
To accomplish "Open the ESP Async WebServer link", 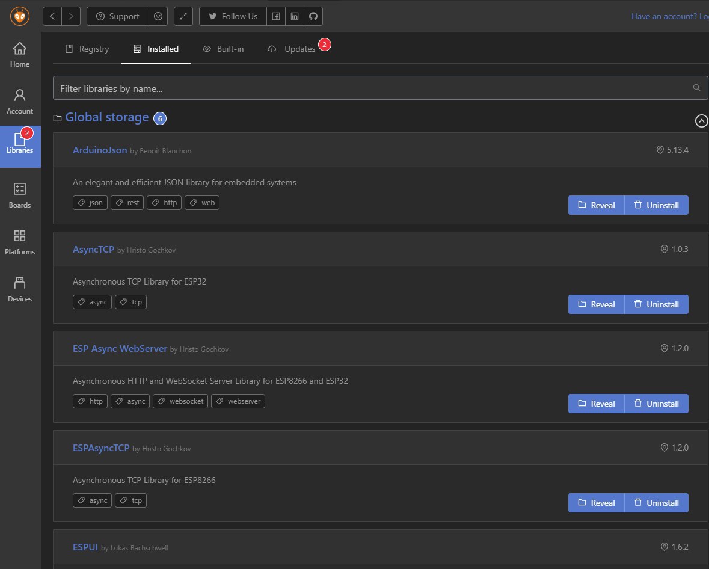I will click(x=120, y=348).
